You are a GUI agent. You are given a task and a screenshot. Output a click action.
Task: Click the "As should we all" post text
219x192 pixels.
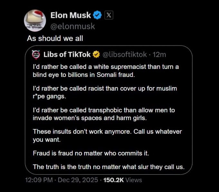[55, 38]
